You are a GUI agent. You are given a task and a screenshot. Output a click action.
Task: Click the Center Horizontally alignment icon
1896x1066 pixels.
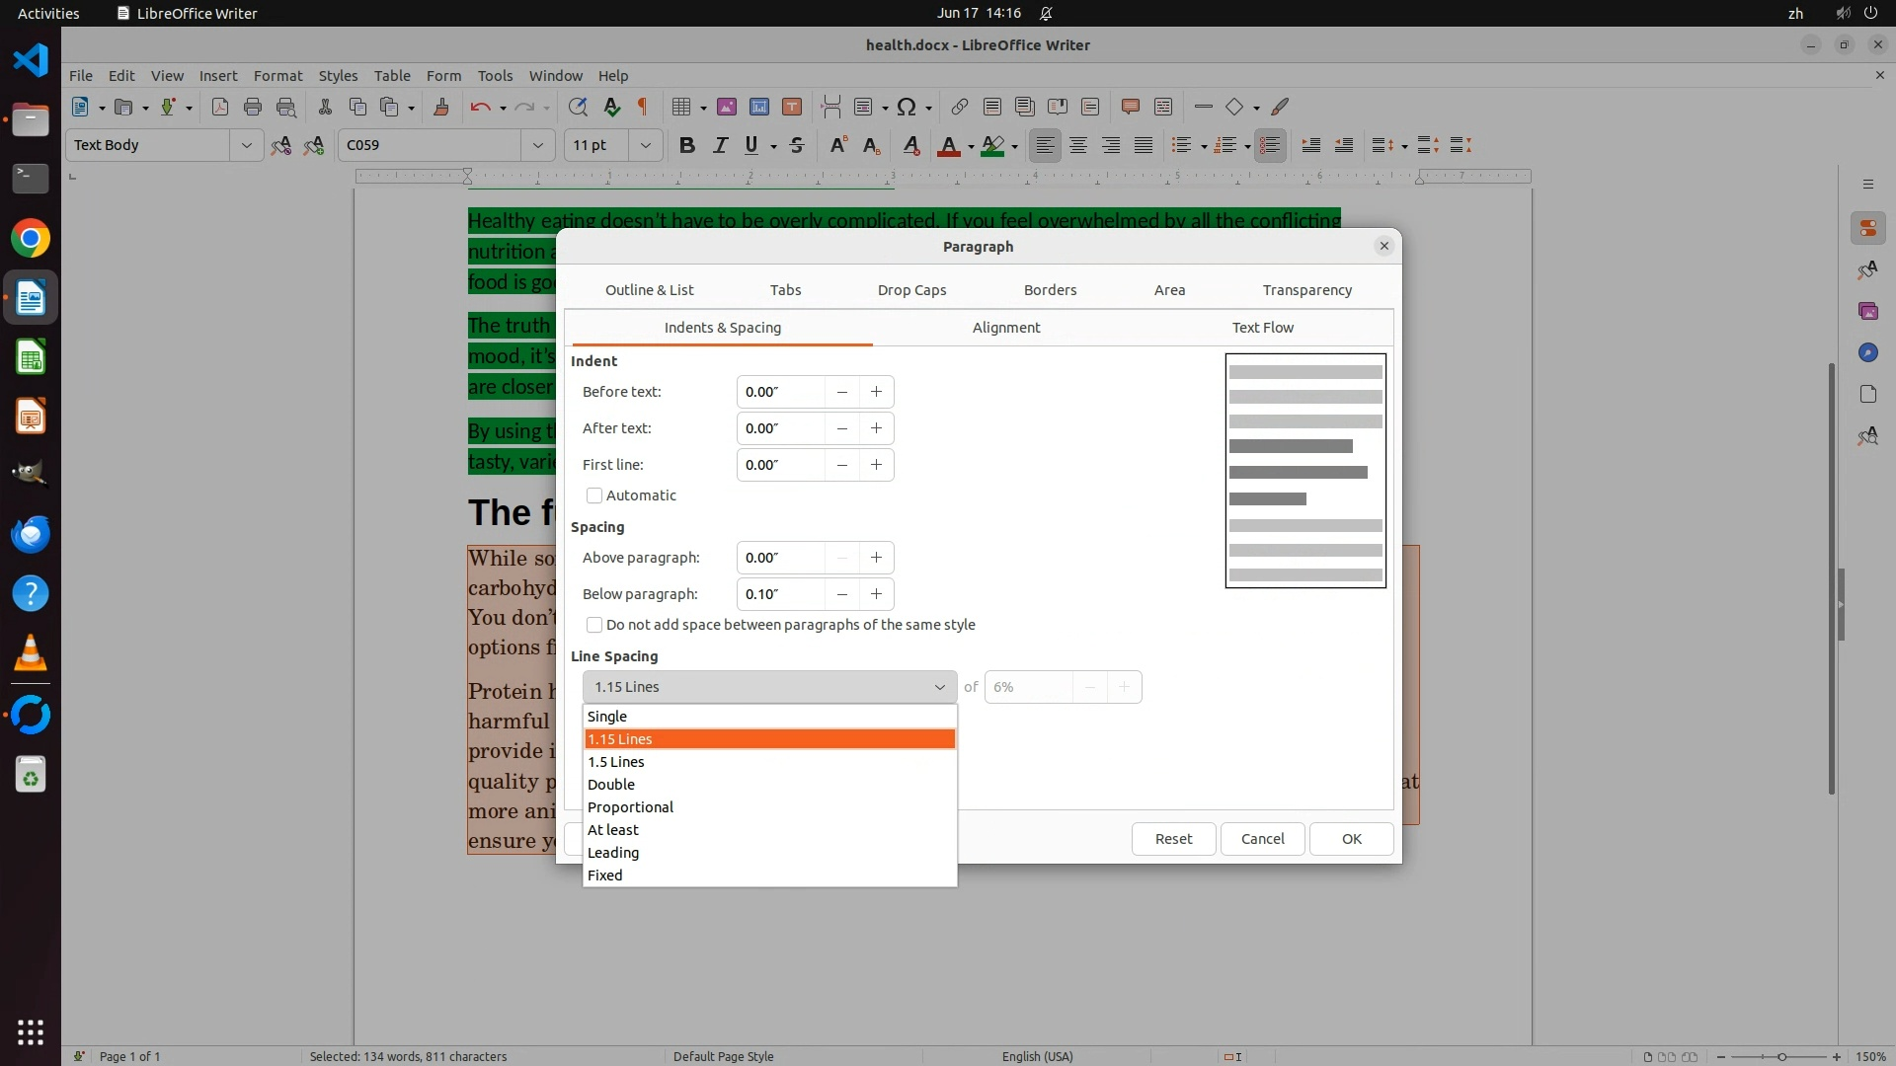click(x=1078, y=145)
